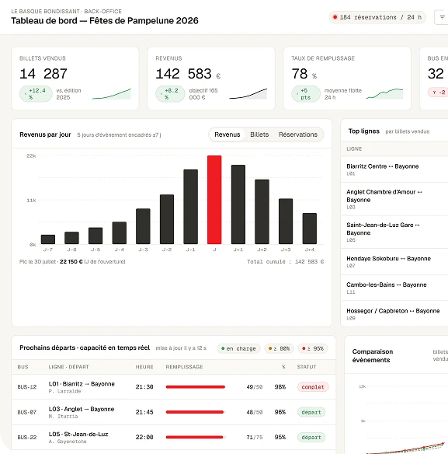448x454 pixels.
Task: Click the green sparkline in Billets vendus card
Action: coord(112,94)
